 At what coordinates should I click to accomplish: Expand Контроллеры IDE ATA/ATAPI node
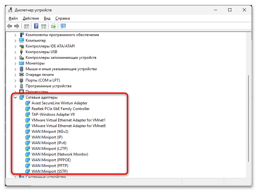click(15, 46)
